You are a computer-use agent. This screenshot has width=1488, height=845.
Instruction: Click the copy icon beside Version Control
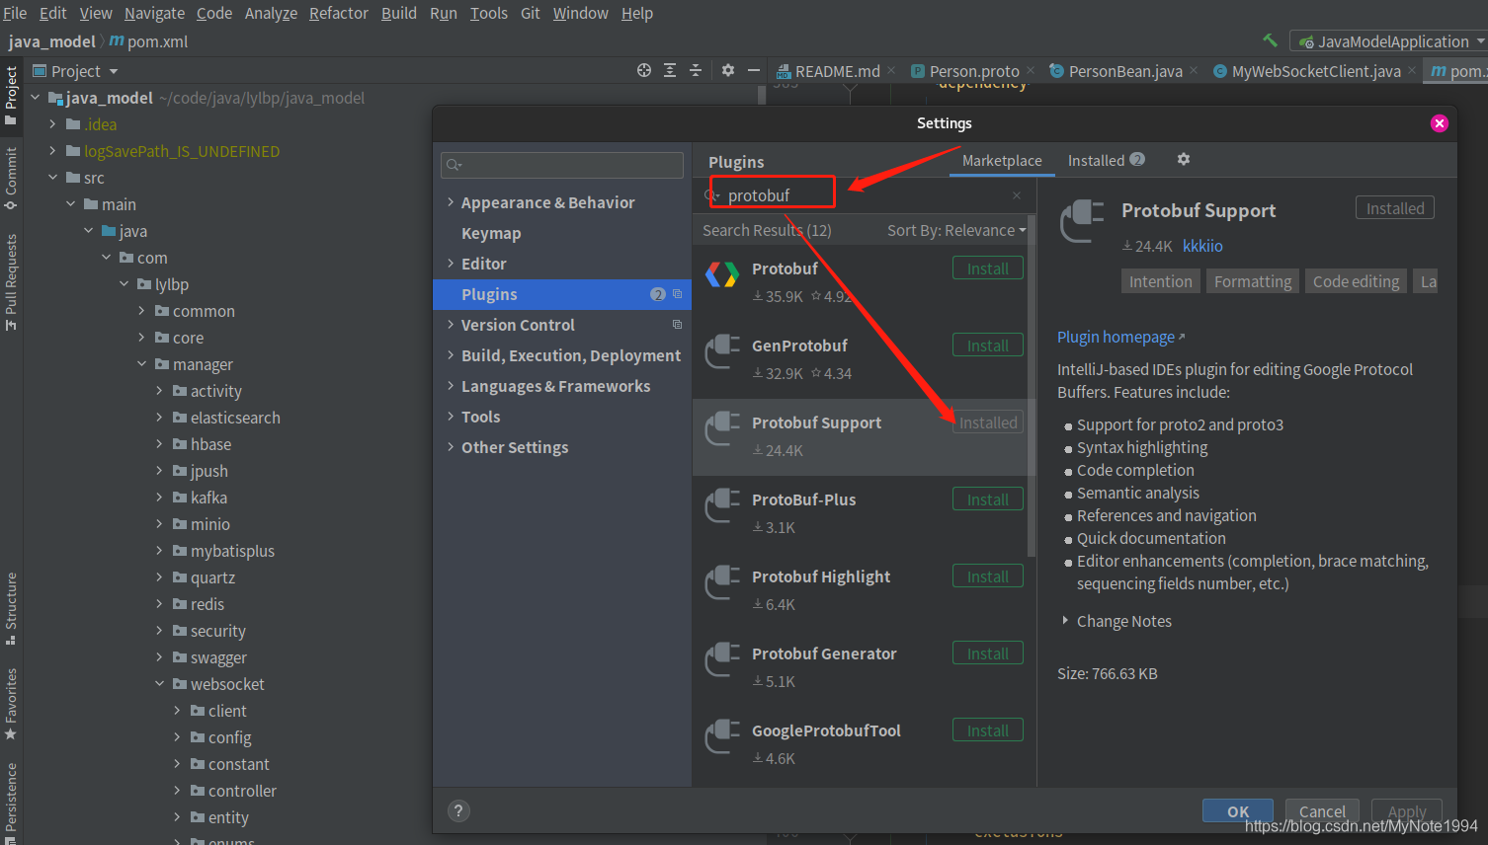point(677,325)
